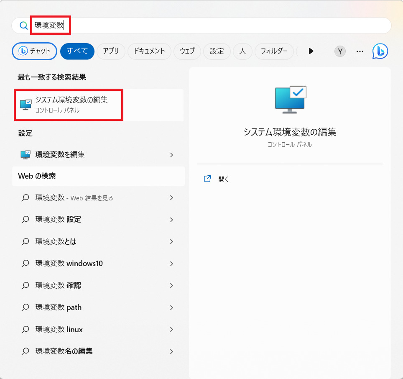Show more filters with the play arrow
Screen dimensions: 403x379
pyautogui.click(x=311, y=51)
